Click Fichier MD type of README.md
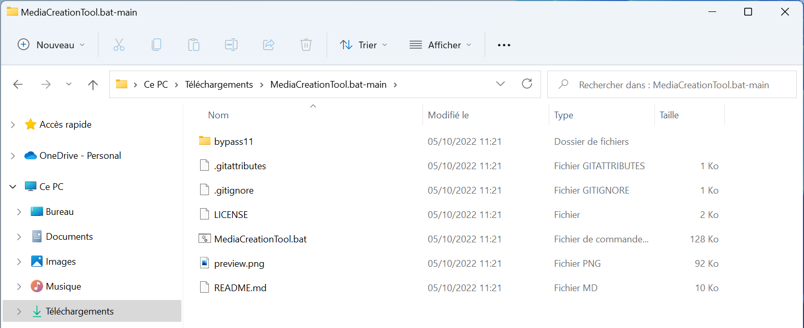 coord(576,288)
